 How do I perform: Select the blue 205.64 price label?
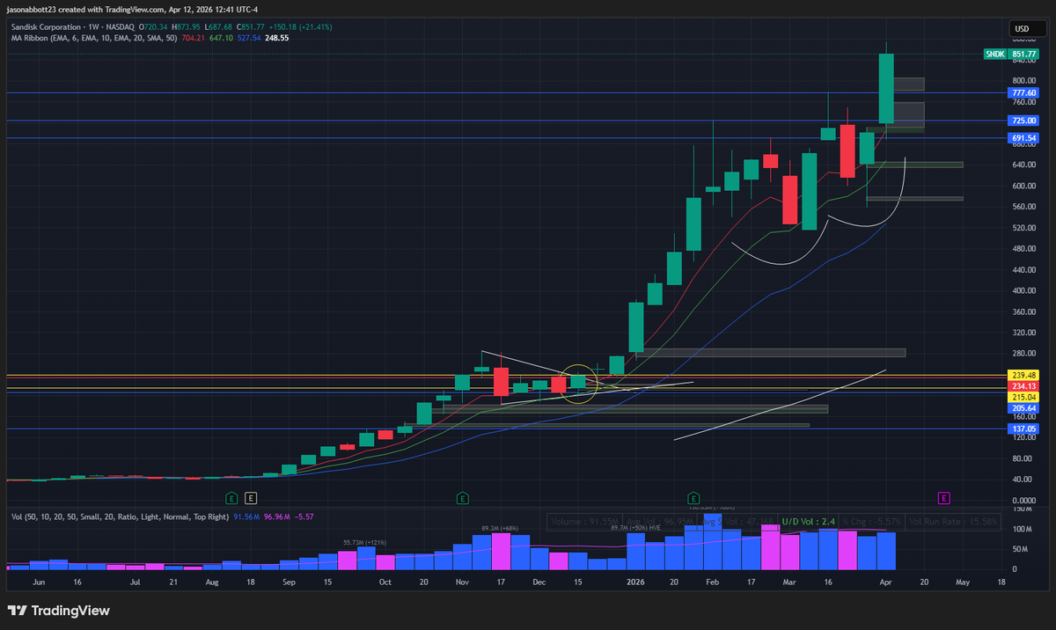point(1023,408)
